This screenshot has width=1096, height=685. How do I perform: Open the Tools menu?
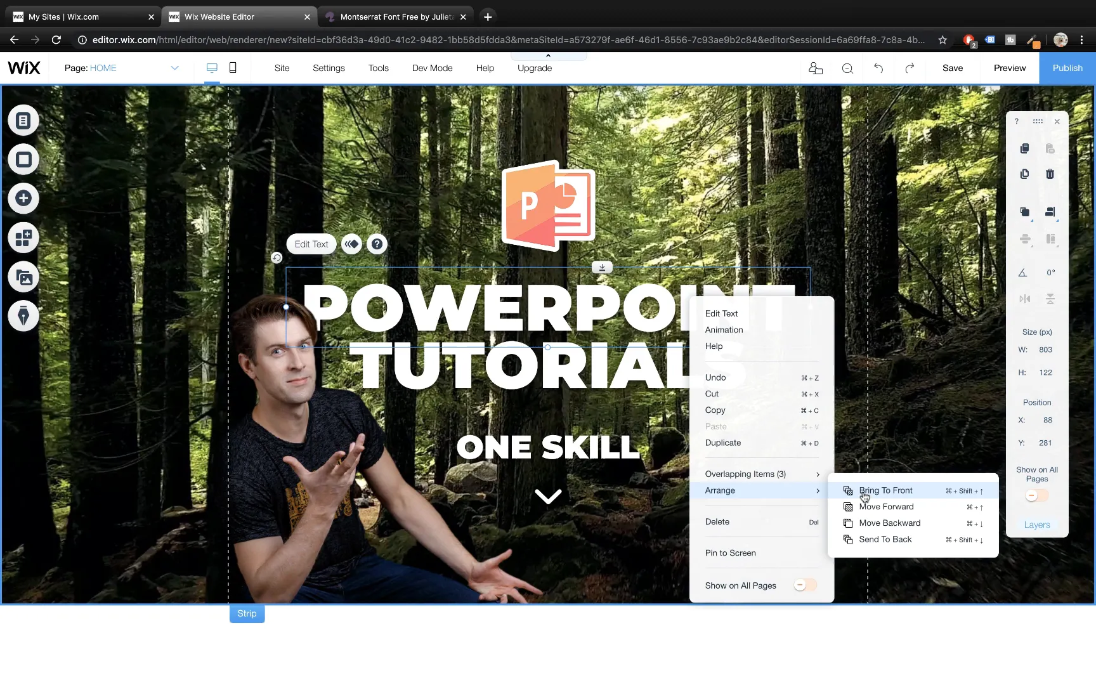[x=378, y=68]
